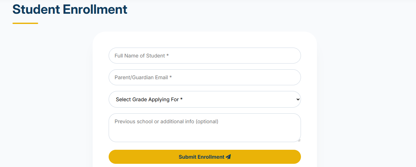The height and width of the screenshot is (167, 416).
Task: Click the "Select Grade Applying For *" text
Action: (149, 99)
